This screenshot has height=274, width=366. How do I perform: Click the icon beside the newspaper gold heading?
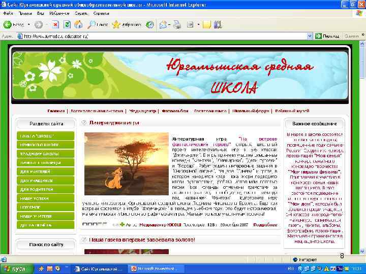84,239
